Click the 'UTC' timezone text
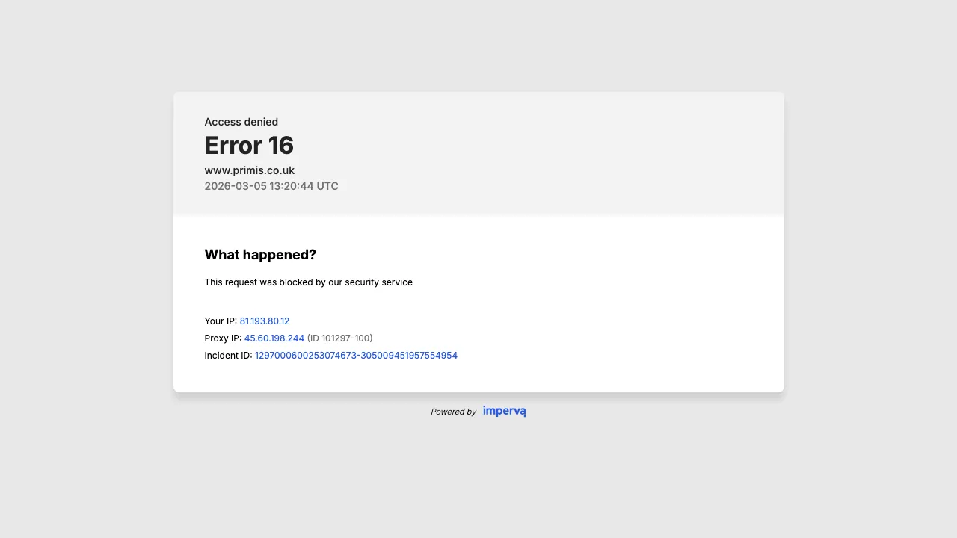This screenshot has height=538, width=957. tap(327, 186)
